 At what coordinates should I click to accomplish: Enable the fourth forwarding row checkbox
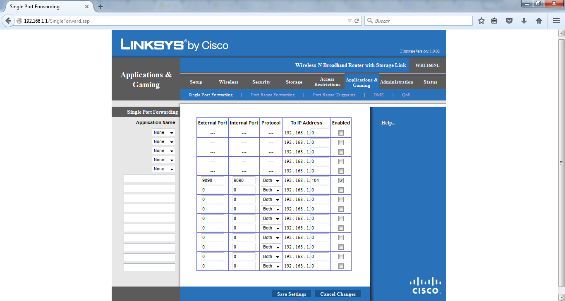coord(341,161)
